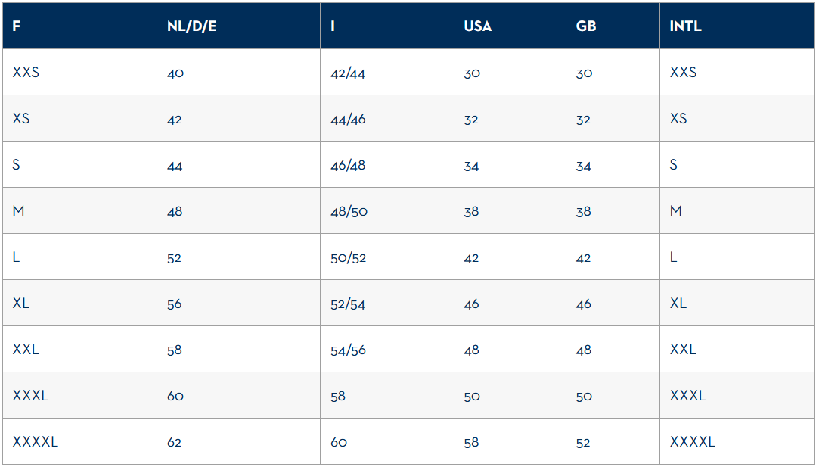
Task: Click the NL/D/E column header
Action: coord(238,26)
